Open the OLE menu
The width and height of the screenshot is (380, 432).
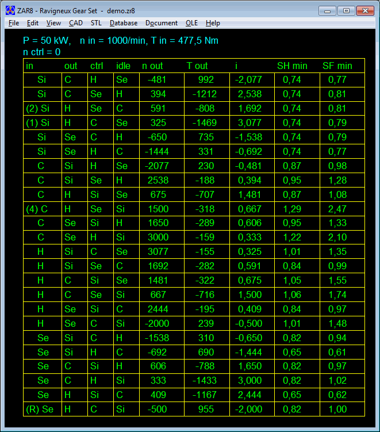click(x=191, y=23)
